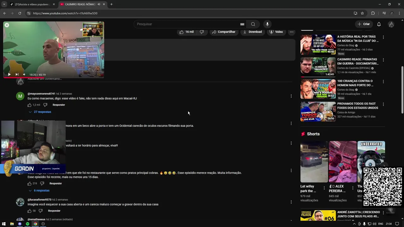Screen dimensions: 404x227
Task: Open the IN DA CLUB video thumbnail
Action: [318, 45]
